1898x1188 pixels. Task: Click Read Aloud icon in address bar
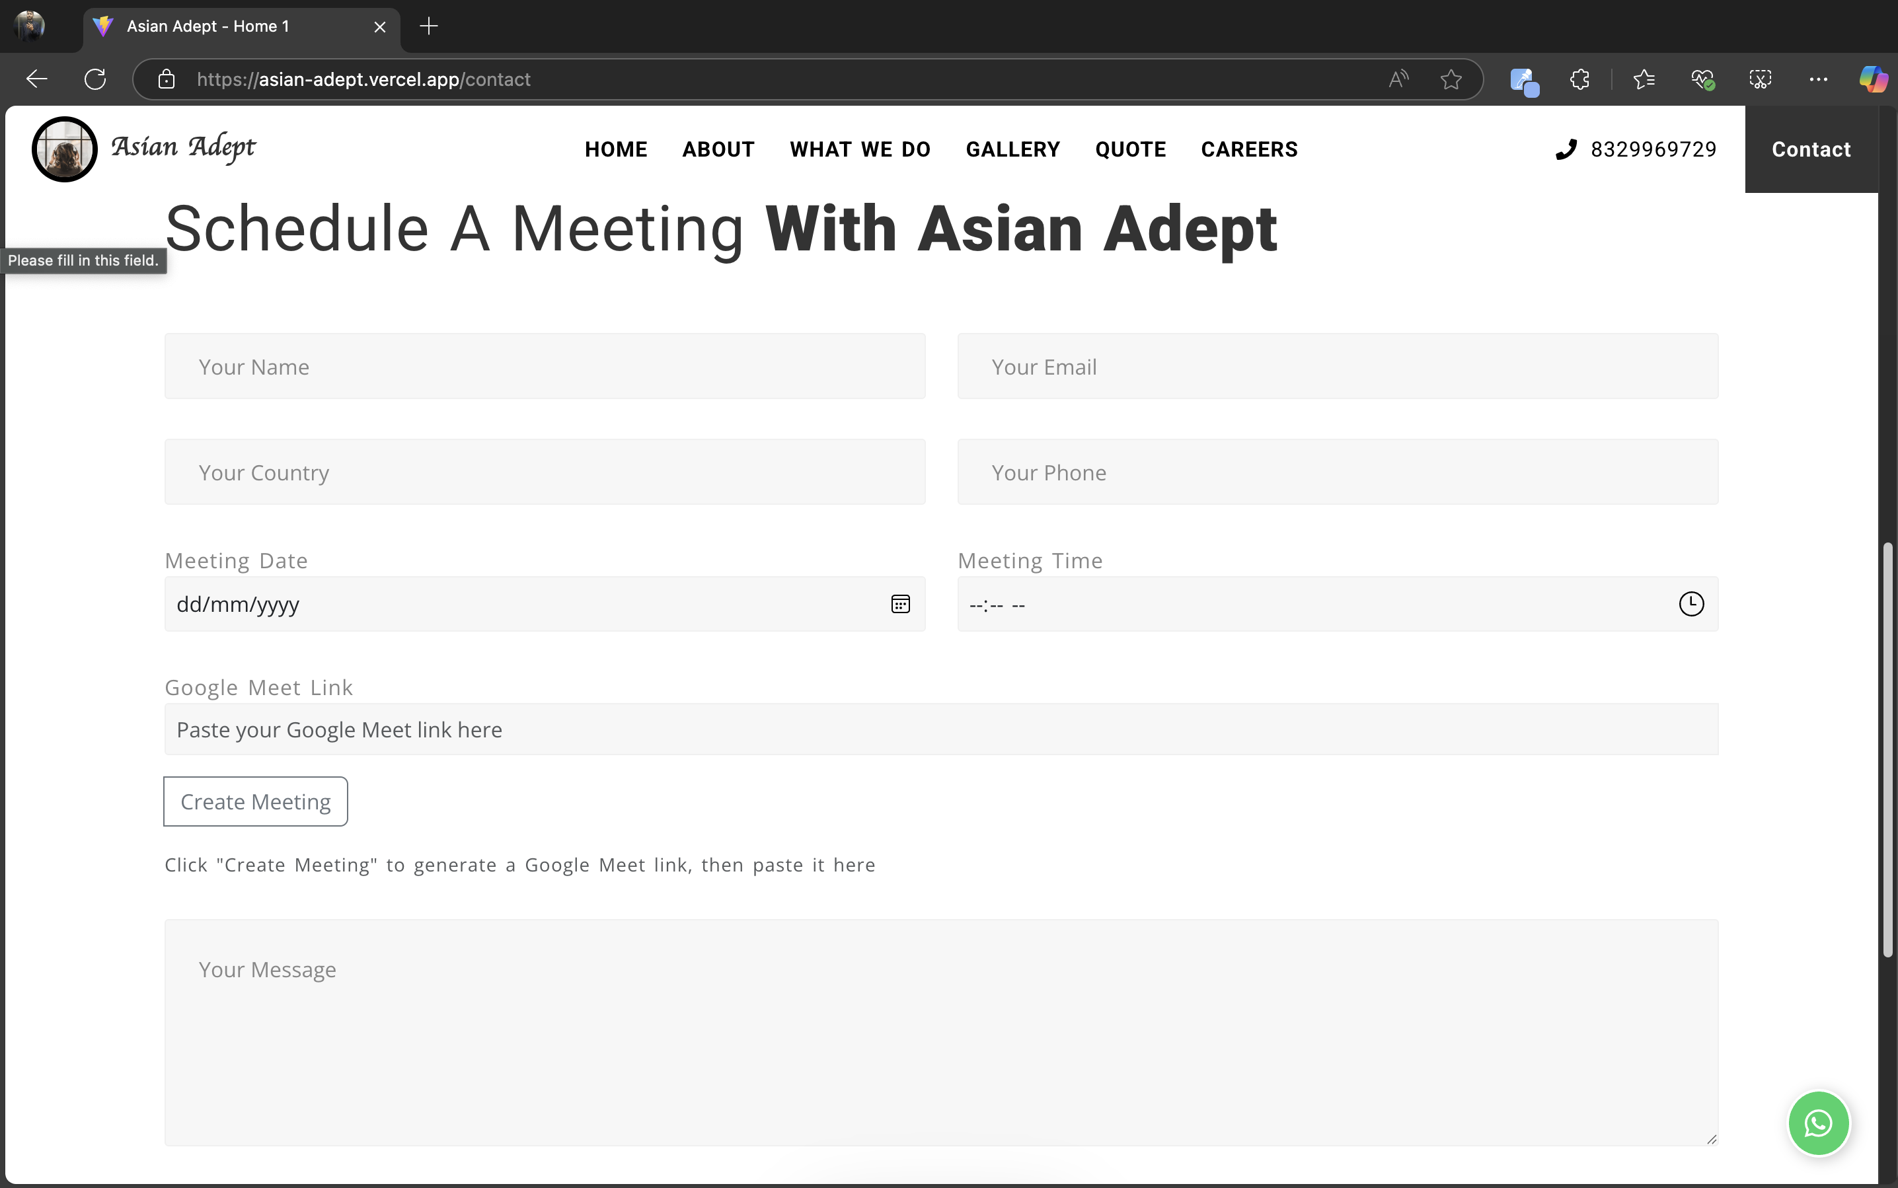(x=1398, y=79)
